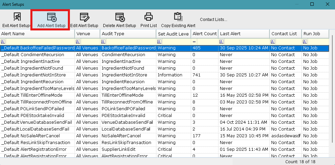Click the Copy Existing Alert icon
This screenshot has width=335, height=165.
click(178, 17)
